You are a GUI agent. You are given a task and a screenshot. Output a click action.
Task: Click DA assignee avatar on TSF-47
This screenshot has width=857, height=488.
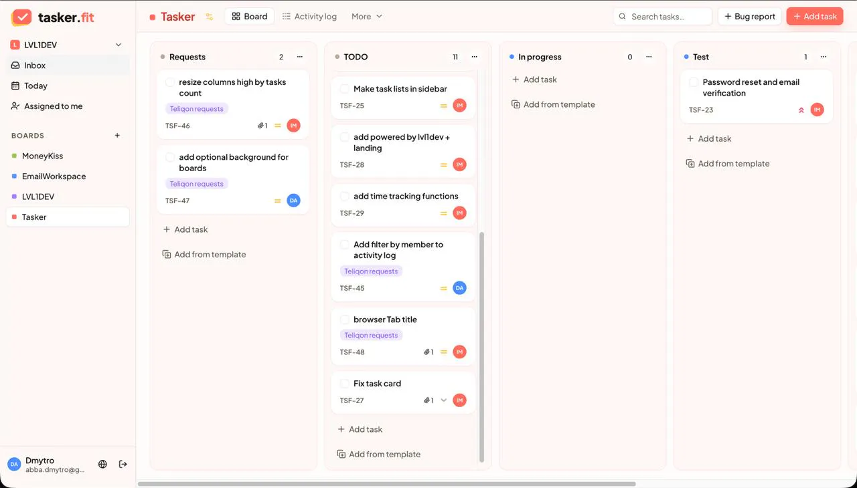tap(293, 201)
